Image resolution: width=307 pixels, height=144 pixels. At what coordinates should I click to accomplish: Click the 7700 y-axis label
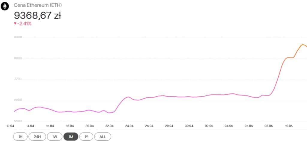coord(18,79)
